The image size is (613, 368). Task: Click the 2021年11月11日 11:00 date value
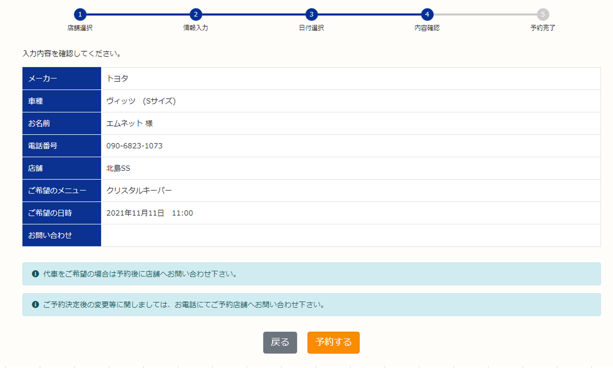point(150,213)
